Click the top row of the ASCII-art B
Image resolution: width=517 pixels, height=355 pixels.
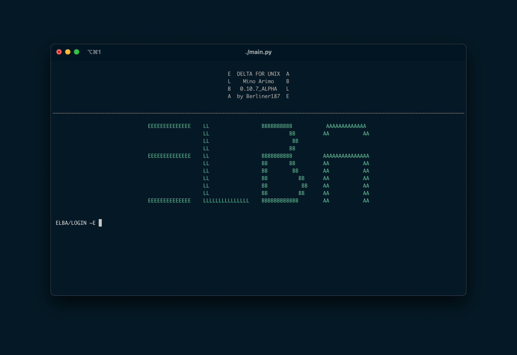277,126
